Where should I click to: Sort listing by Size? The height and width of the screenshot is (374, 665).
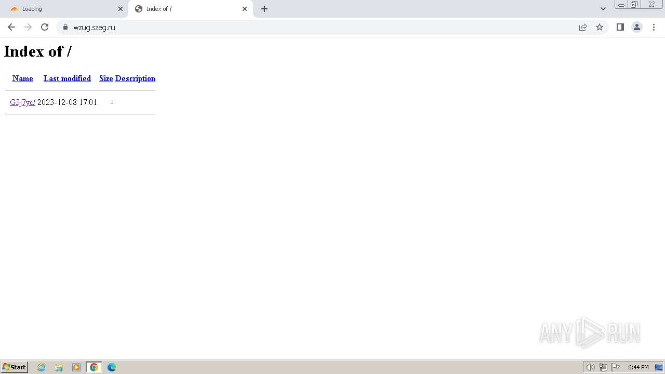point(106,78)
